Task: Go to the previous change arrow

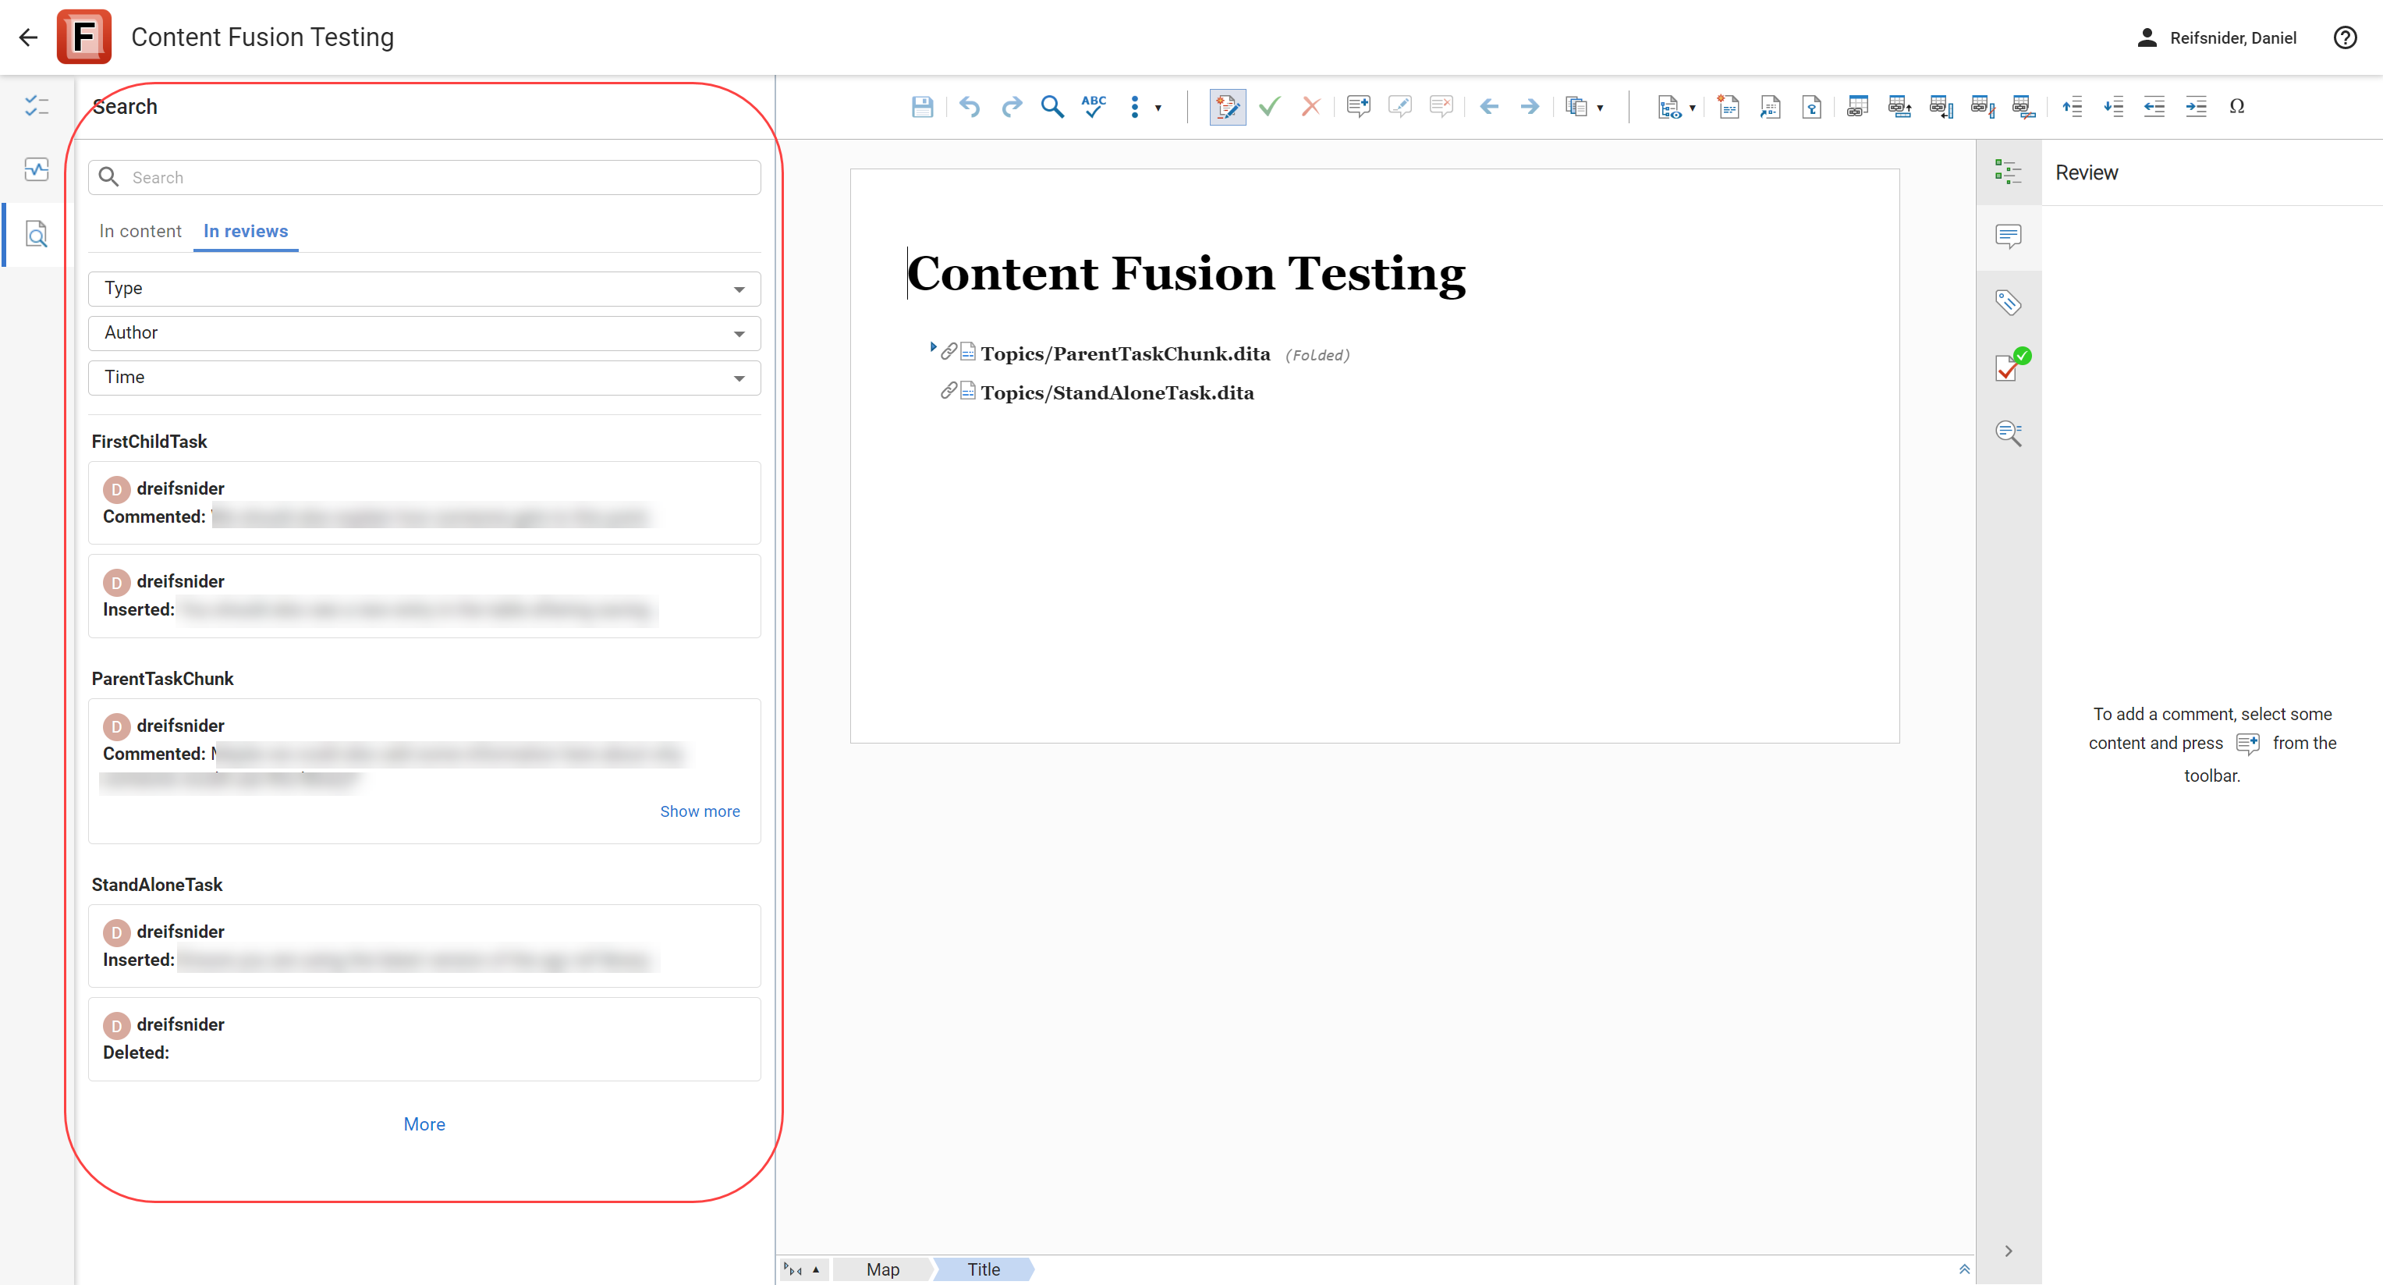Action: click(x=1488, y=106)
